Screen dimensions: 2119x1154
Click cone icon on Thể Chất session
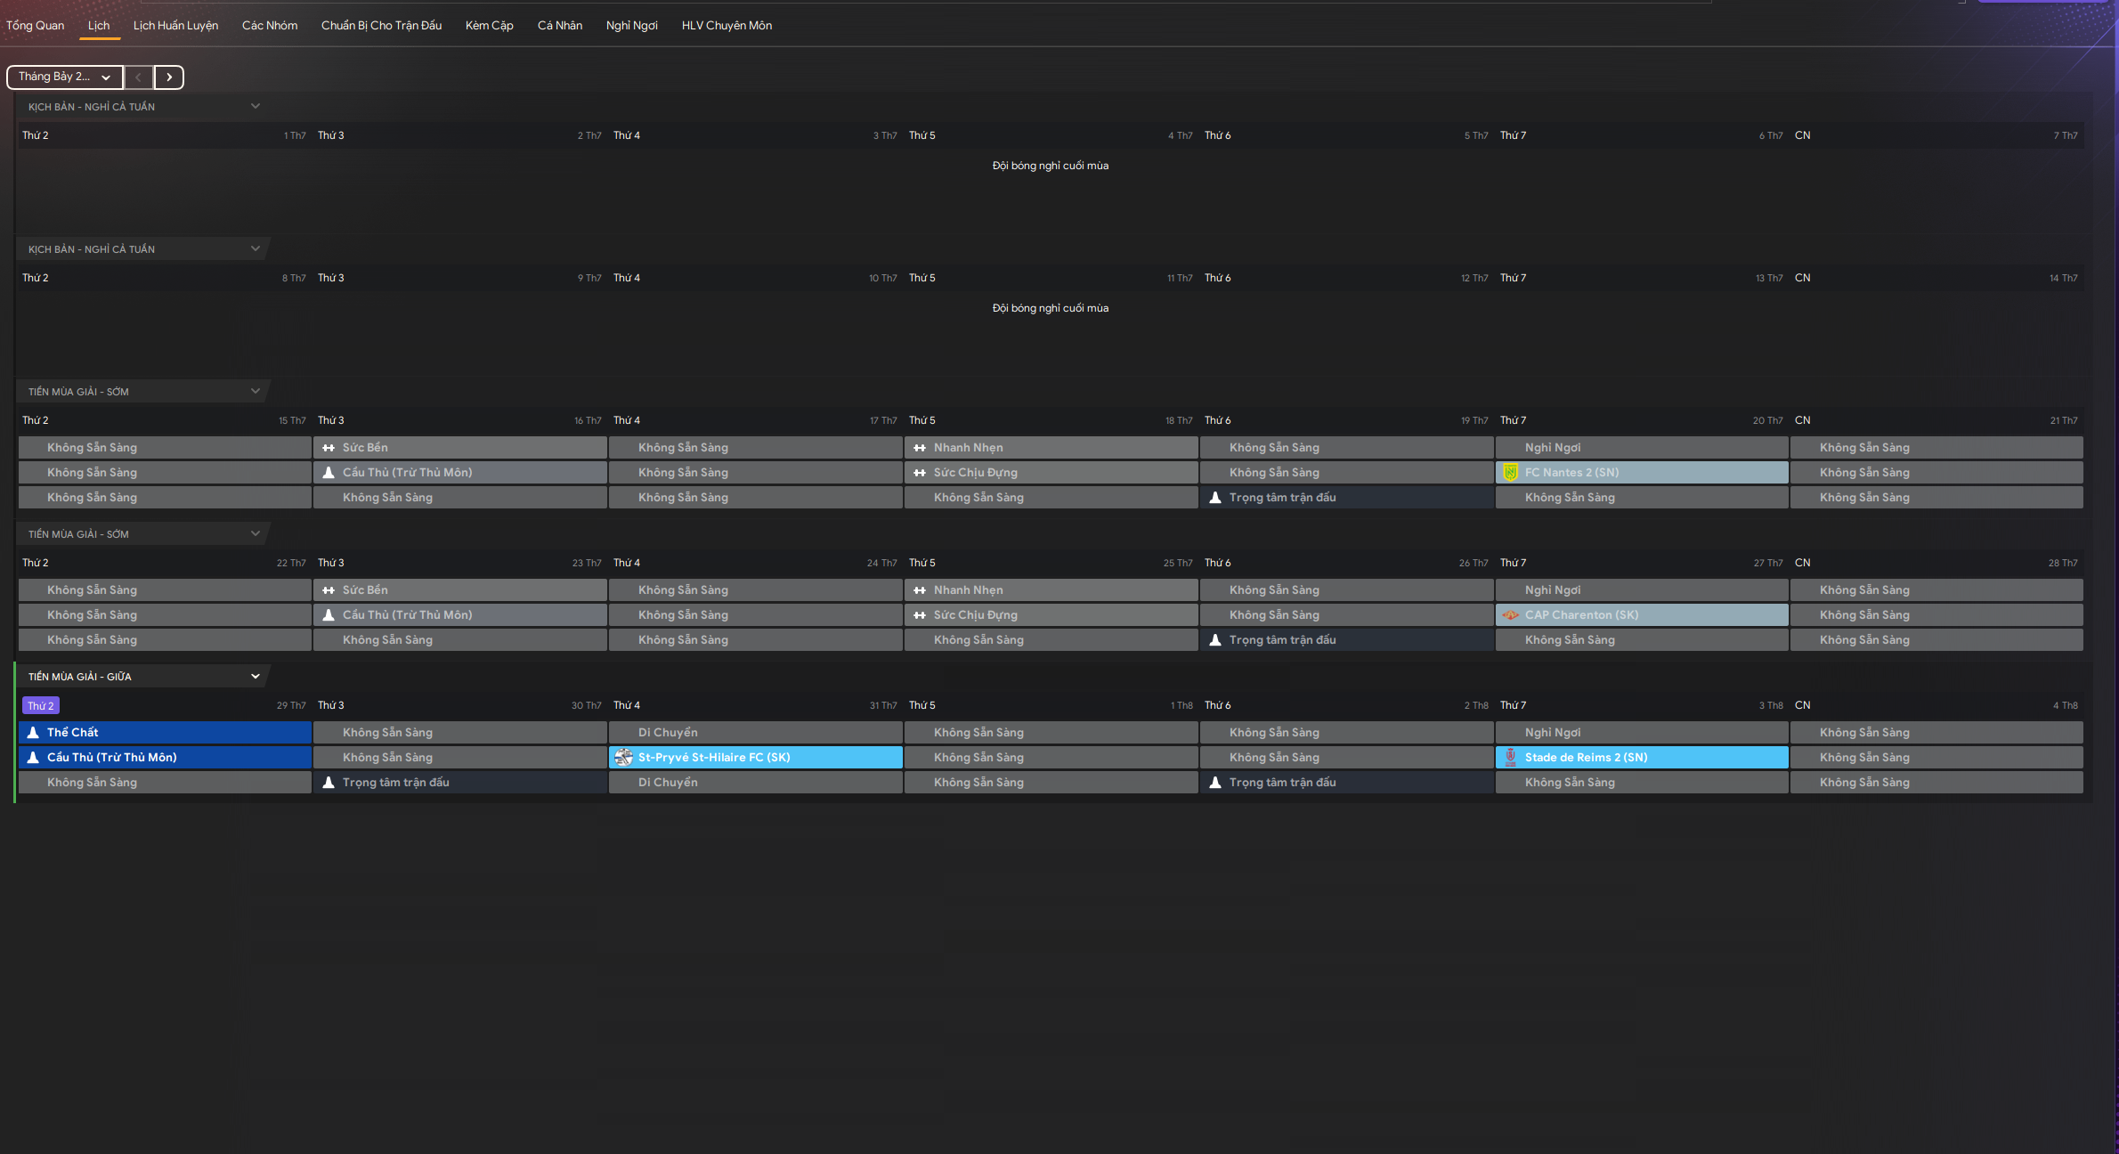[33, 733]
